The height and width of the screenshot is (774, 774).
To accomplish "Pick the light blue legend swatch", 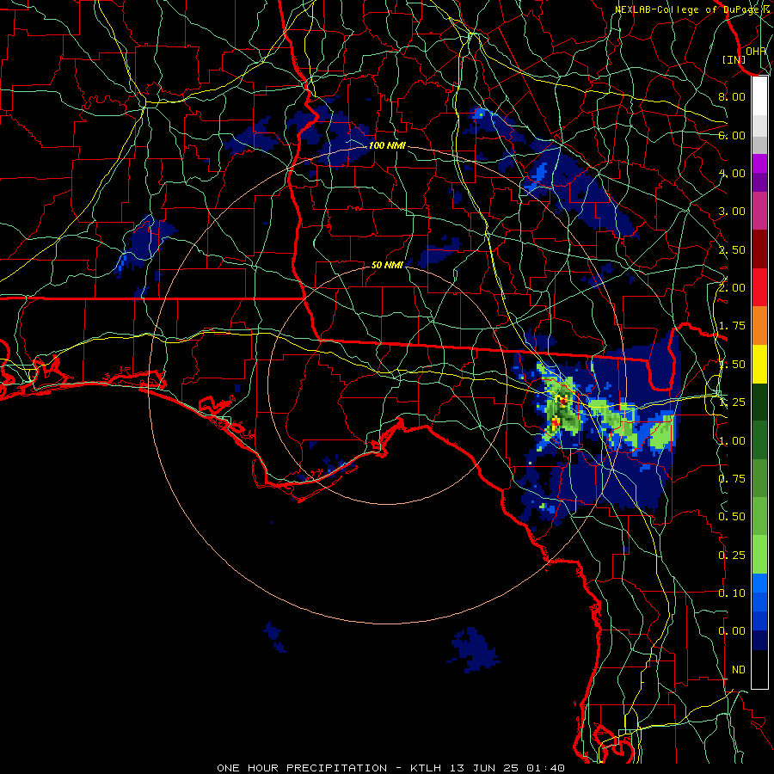I will 759,583.
